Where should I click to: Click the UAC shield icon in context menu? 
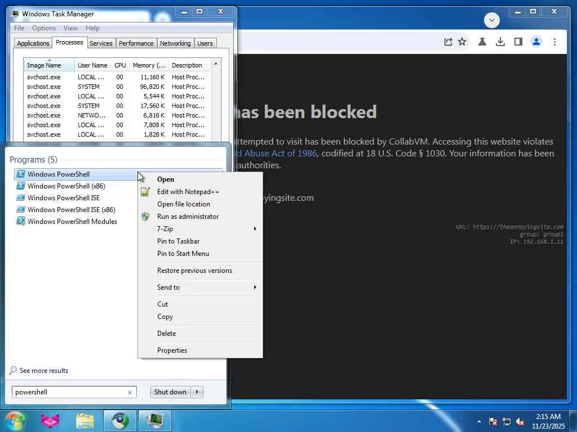tap(145, 217)
